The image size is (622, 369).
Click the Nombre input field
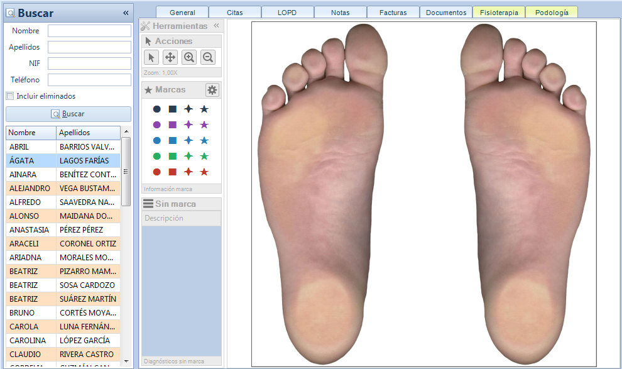click(89, 31)
